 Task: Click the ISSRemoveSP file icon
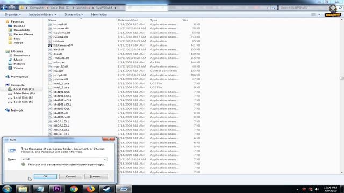click(x=50, y=45)
